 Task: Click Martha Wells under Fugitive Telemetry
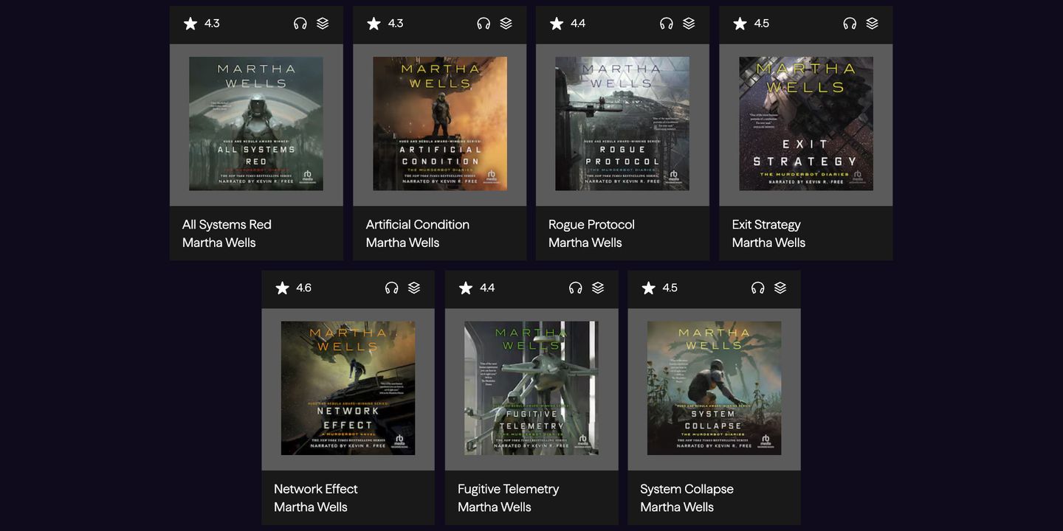(x=495, y=507)
